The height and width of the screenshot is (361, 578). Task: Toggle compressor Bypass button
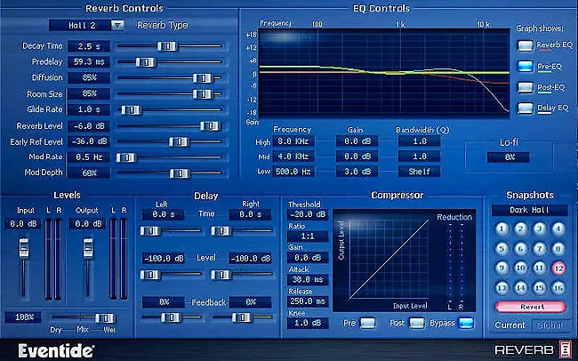[466, 323]
